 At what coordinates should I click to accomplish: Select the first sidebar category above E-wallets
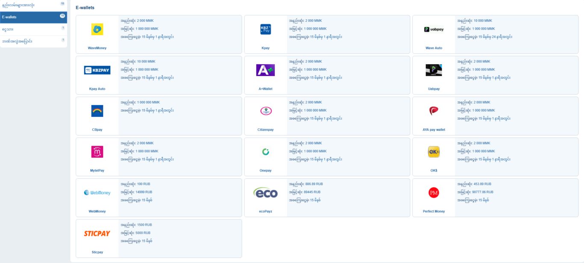click(x=33, y=5)
